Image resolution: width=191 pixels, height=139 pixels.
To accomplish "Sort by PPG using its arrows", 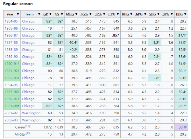I will click(x=185, y=14).
